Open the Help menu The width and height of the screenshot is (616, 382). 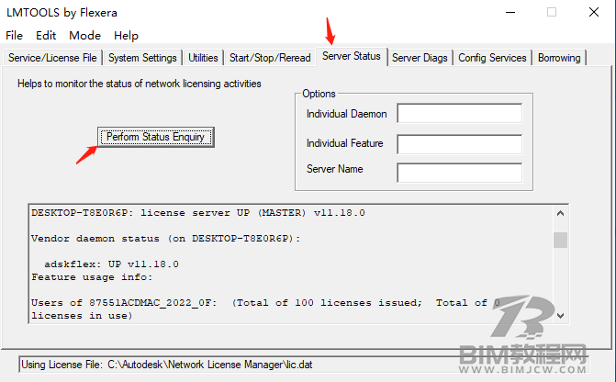(126, 36)
